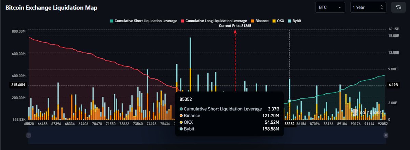Open the BTC coin dropdown
This screenshot has height=150, width=410.
[330, 7]
